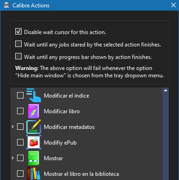
Task: Click the scroll-up arrow of the actions list
Action: tap(166, 91)
